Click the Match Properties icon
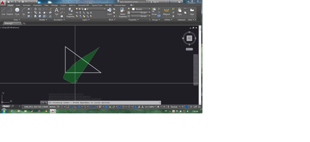310x142 pixels. click(123, 13)
